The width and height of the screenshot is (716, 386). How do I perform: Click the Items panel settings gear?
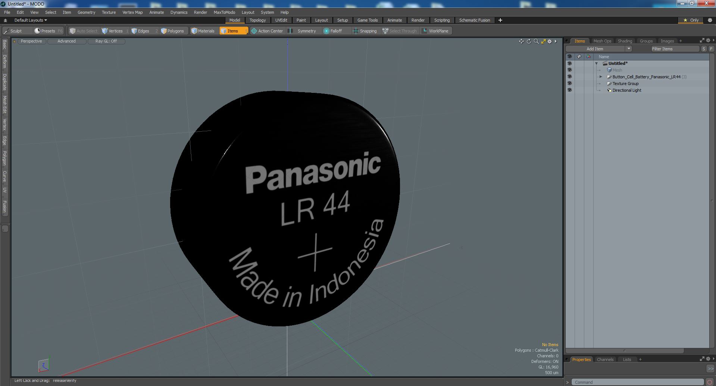click(x=708, y=40)
